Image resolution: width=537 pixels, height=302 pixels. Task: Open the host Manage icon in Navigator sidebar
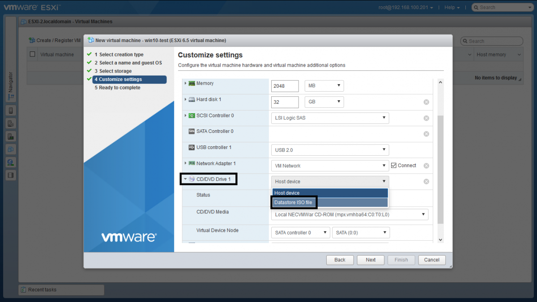(11, 123)
